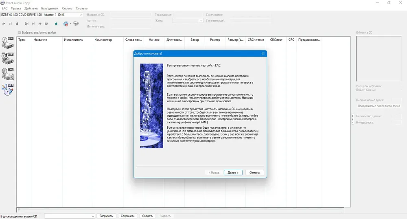This screenshot has height=219, width=407.
Task: Click the Play button in toolbar
Action: click(x=4, y=24)
